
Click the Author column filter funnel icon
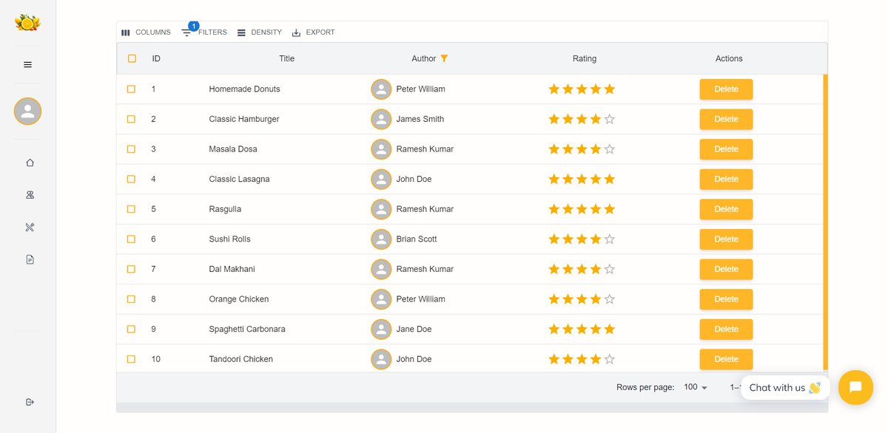coord(444,58)
